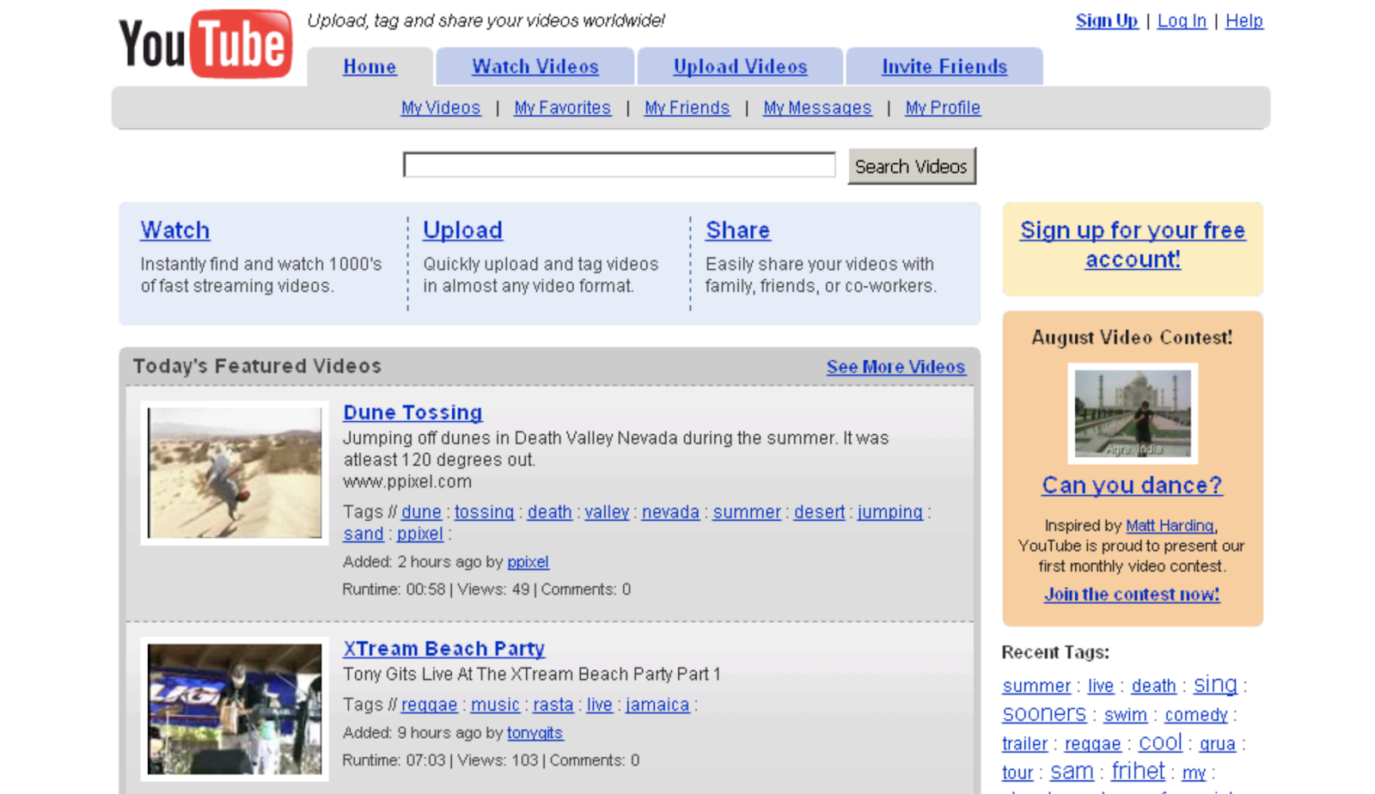Focus the video search text field
Image resolution: width=1375 pixels, height=794 pixels.
click(x=620, y=165)
